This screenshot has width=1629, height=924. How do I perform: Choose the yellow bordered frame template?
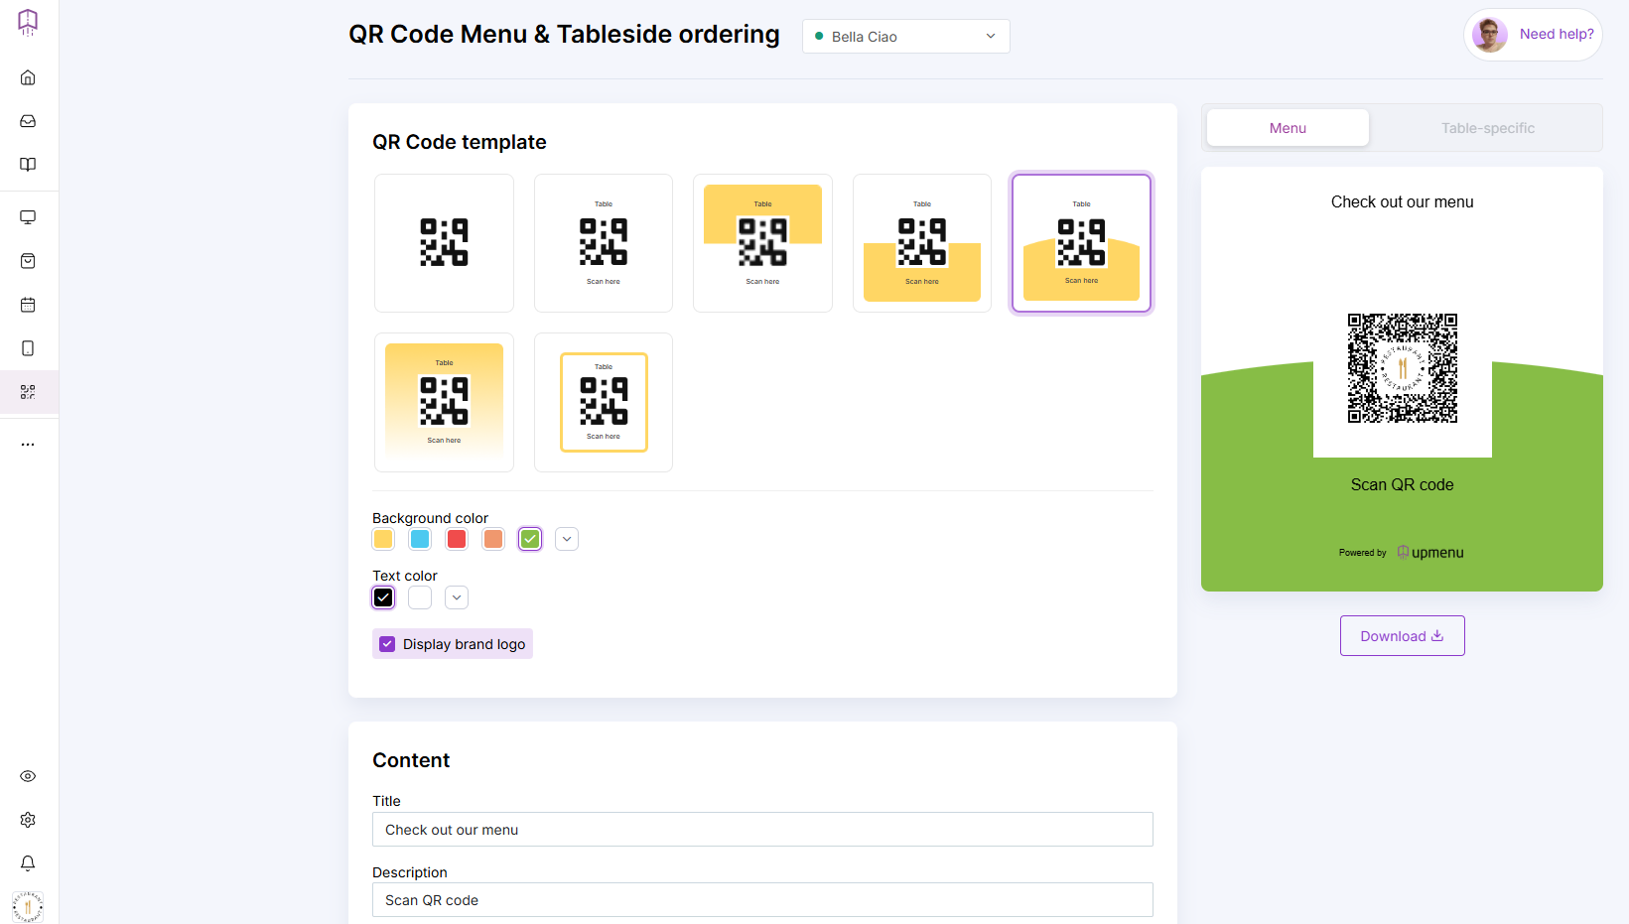coord(604,402)
